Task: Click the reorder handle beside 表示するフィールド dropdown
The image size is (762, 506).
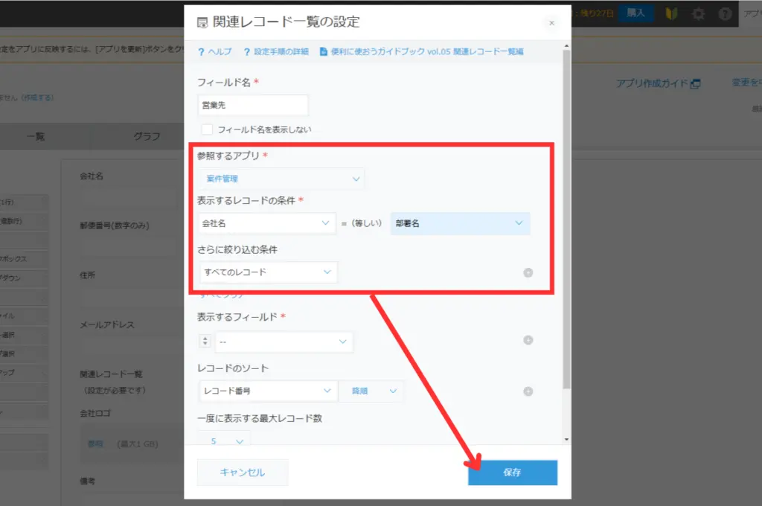Action: click(205, 342)
